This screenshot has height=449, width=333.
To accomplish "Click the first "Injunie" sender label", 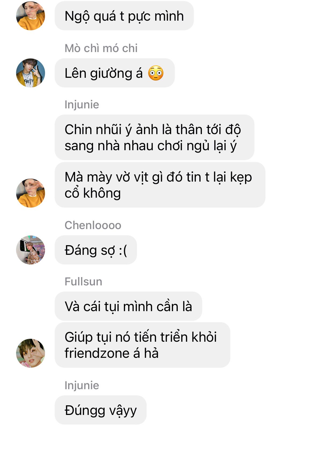I will point(82,105).
